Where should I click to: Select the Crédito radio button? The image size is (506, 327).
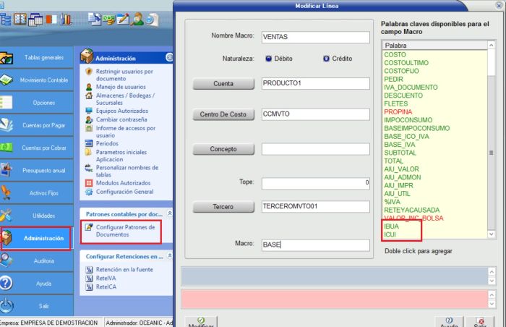point(326,59)
